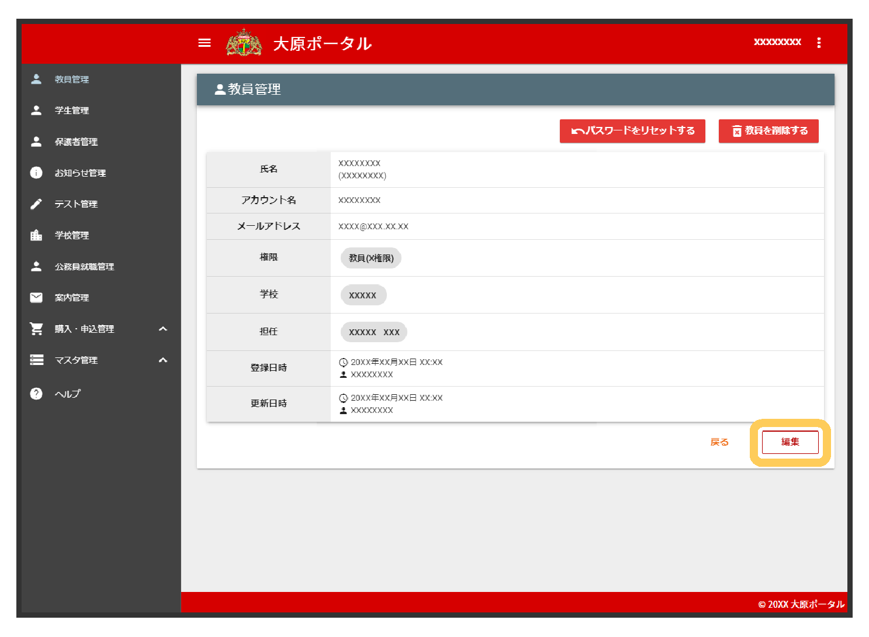
Task: Click the person icon in 登録日時 row
Action: [344, 374]
